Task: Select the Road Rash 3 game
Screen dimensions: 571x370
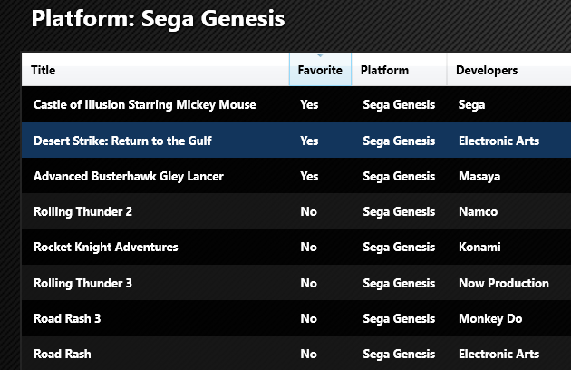Action: [296, 318]
